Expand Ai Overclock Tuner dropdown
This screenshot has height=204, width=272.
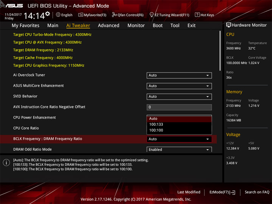point(179,76)
